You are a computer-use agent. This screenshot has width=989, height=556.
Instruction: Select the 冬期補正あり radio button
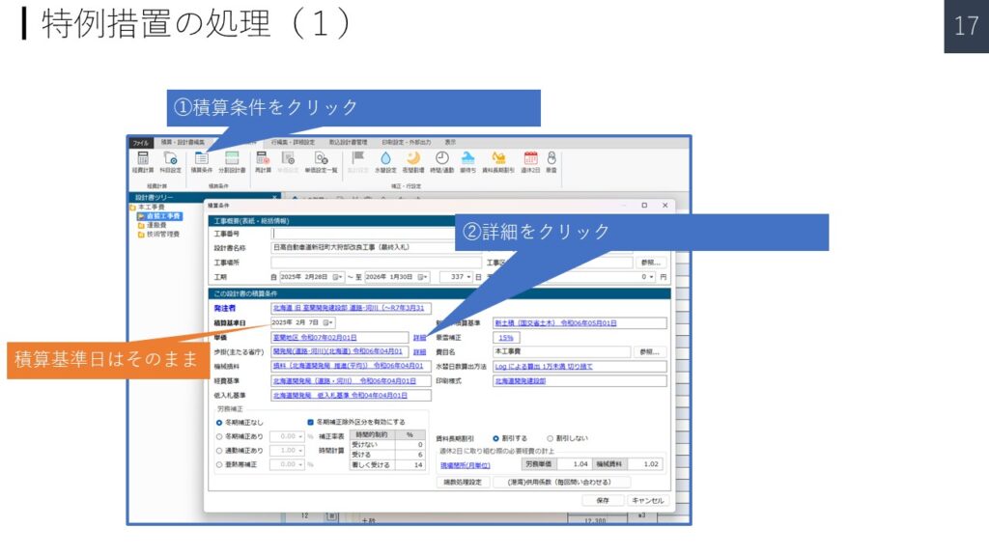[x=219, y=435]
